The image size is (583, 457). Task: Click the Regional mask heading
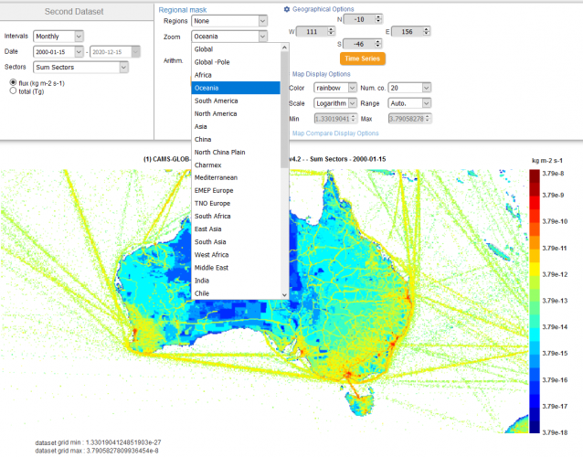point(183,10)
